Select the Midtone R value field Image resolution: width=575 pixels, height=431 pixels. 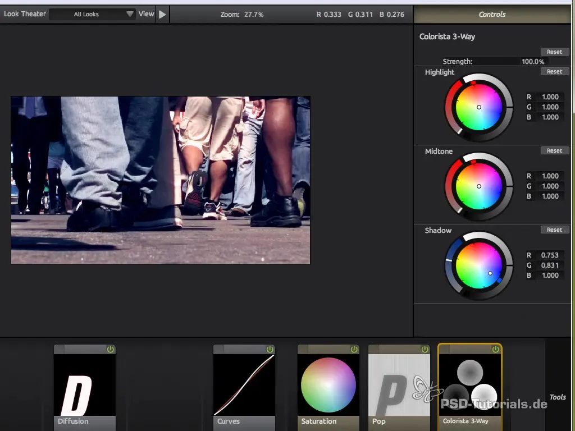tap(550, 176)
